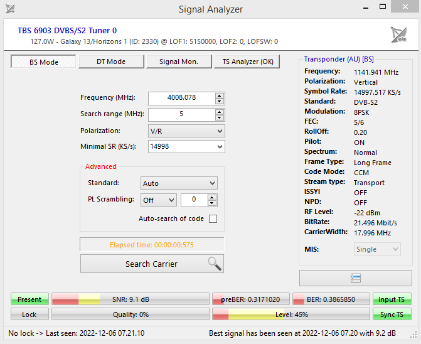
Task: Switch to BS Mode tab
Action: [x=43, y=62]
